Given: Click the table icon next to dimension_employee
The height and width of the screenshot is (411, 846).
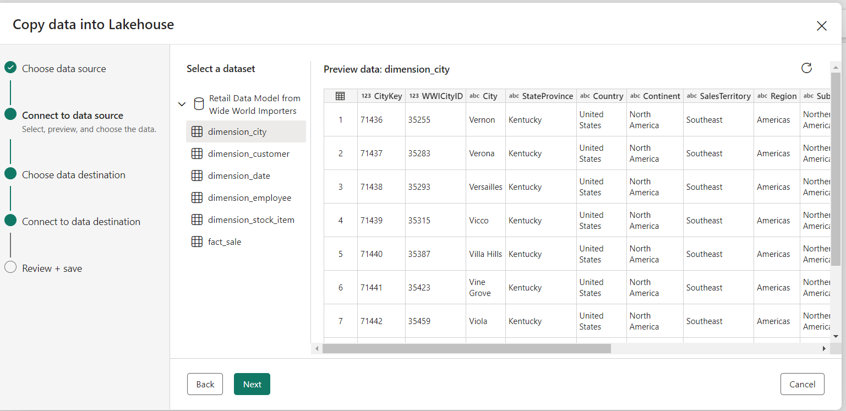Looking at the screenshot, I should coord(197,198).
